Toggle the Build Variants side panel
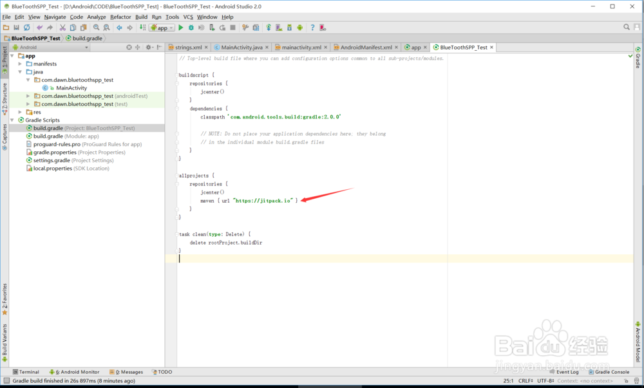The image size is (644, 388). click(x=5, y=343)
